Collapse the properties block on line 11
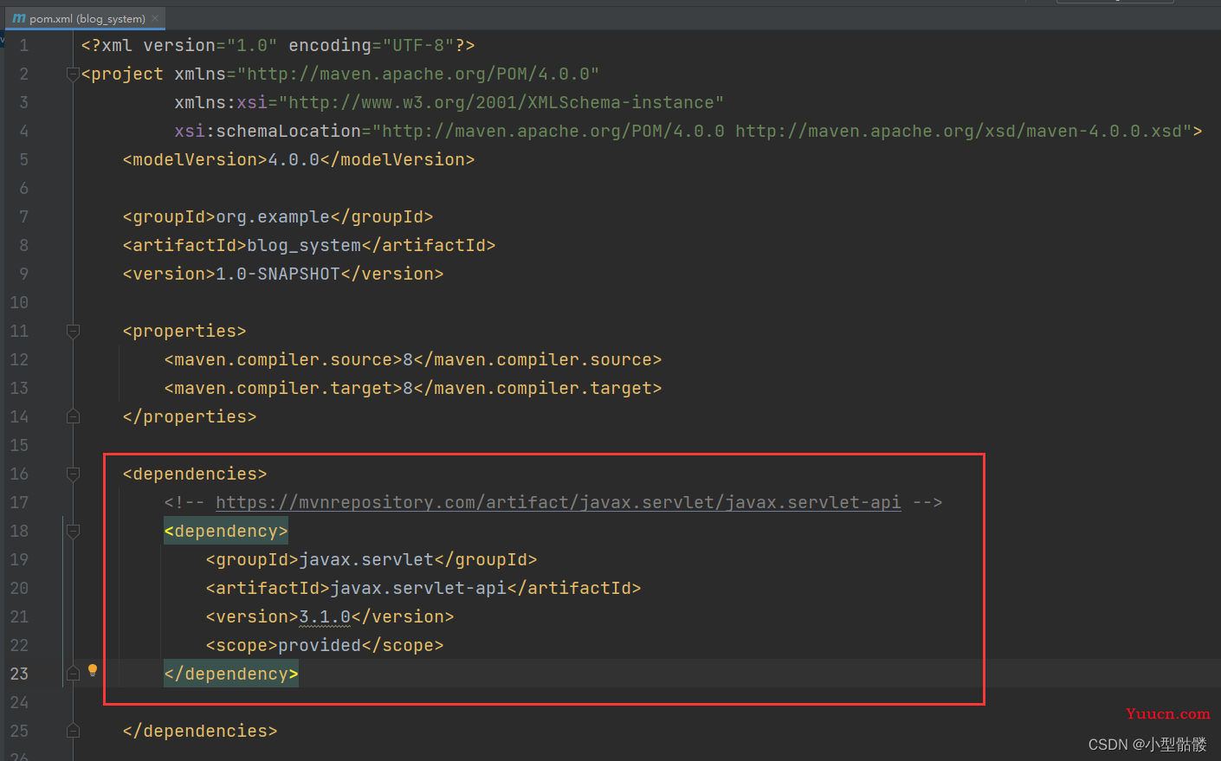This screenshot has width=1221, height=761. pos(73,331)
